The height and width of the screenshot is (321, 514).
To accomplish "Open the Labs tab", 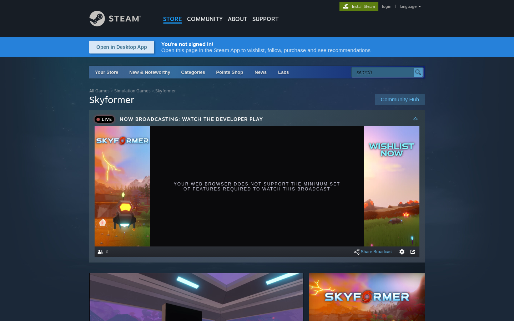I will pyautogui.click(x=283, y=72).
